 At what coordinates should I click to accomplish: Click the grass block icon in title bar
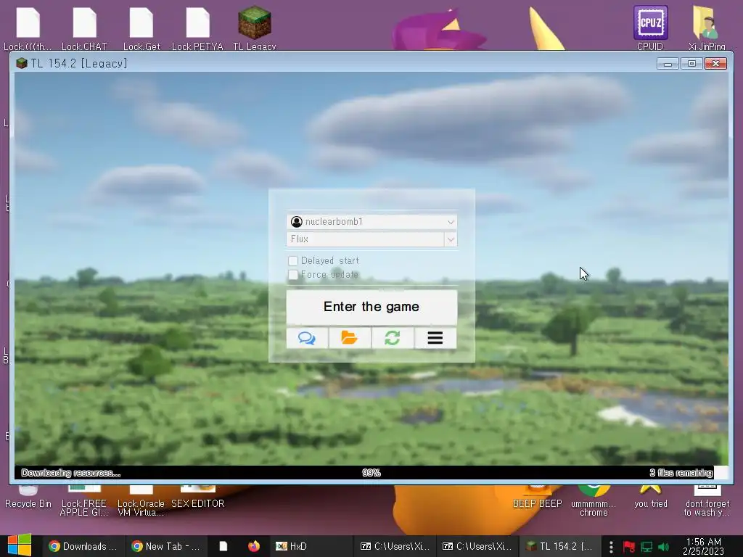[21, 63]
